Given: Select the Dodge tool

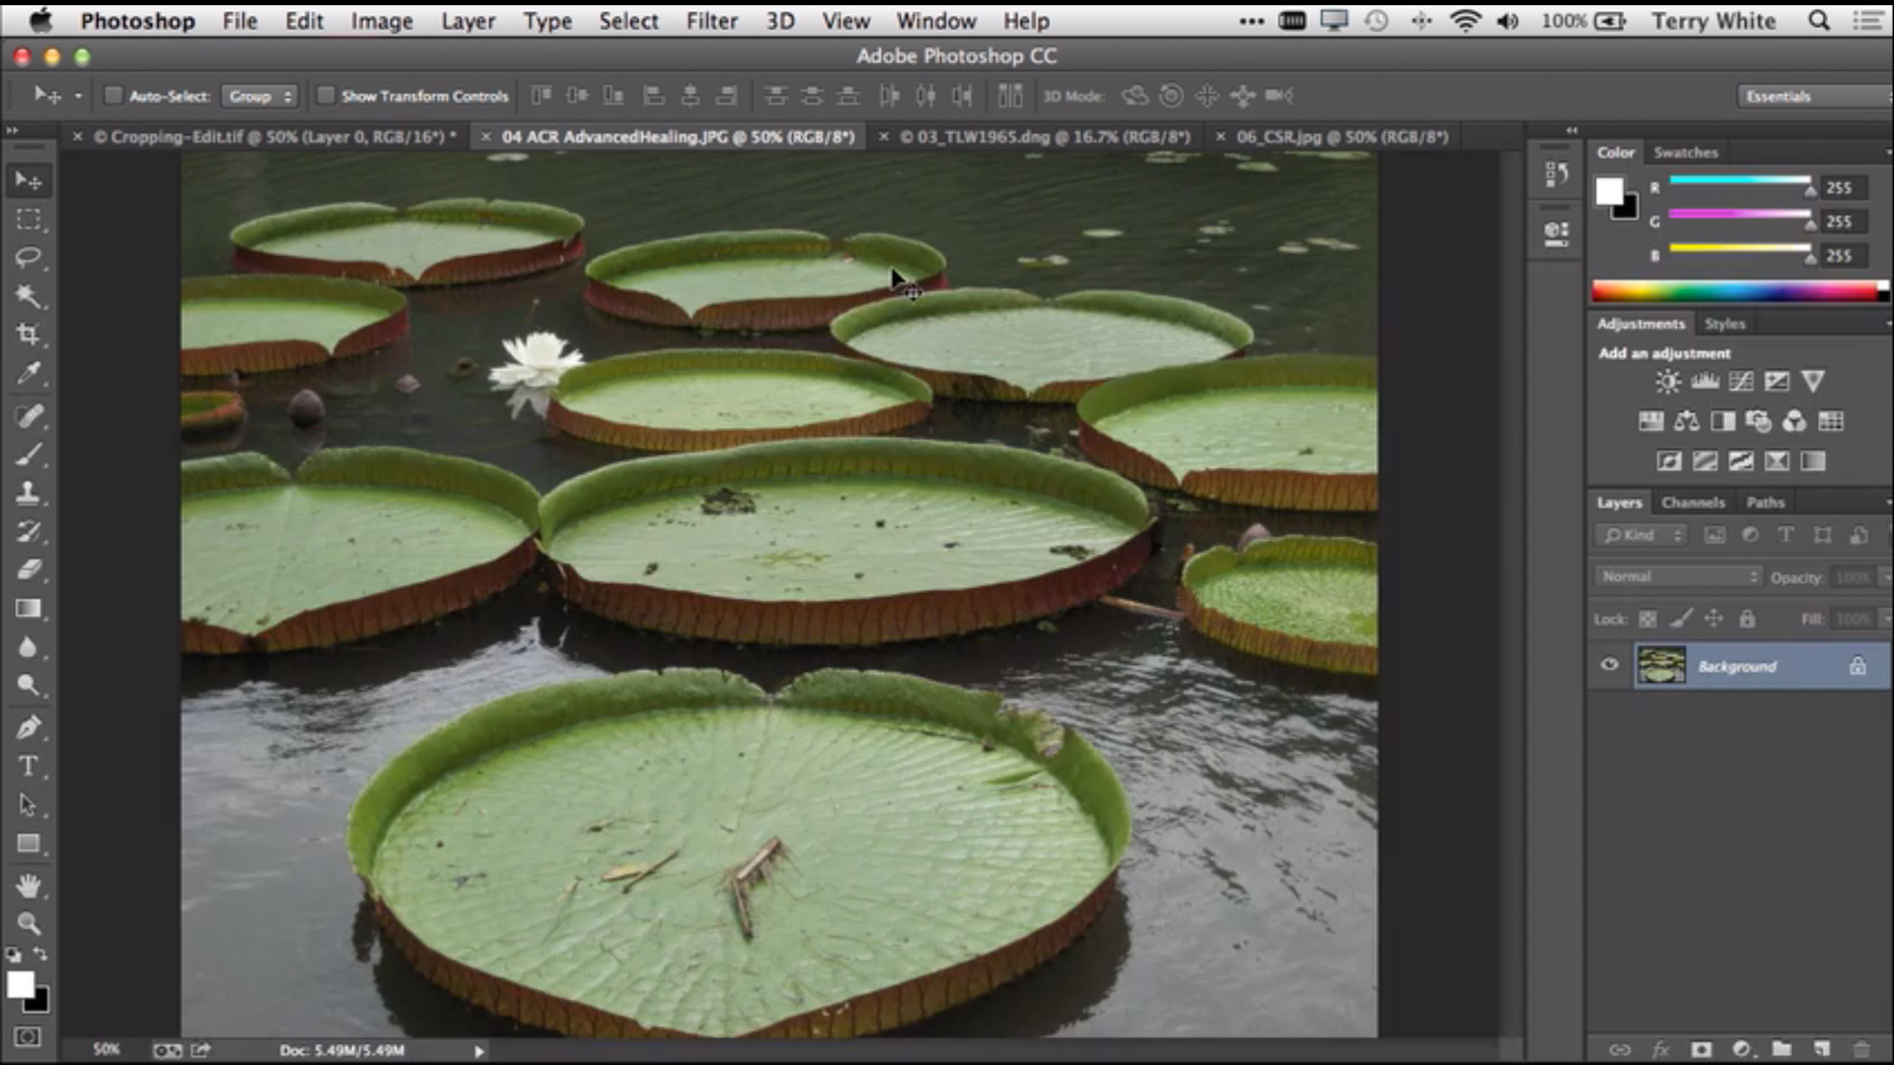Looking at the screenshot, I should click(x=28, y=686).
